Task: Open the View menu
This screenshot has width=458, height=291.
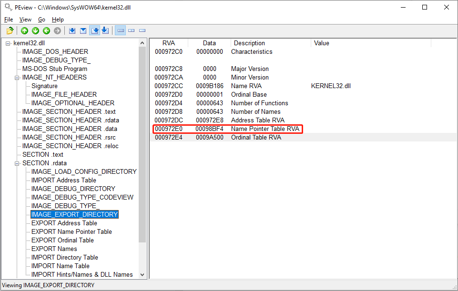Action: (25, 20)
